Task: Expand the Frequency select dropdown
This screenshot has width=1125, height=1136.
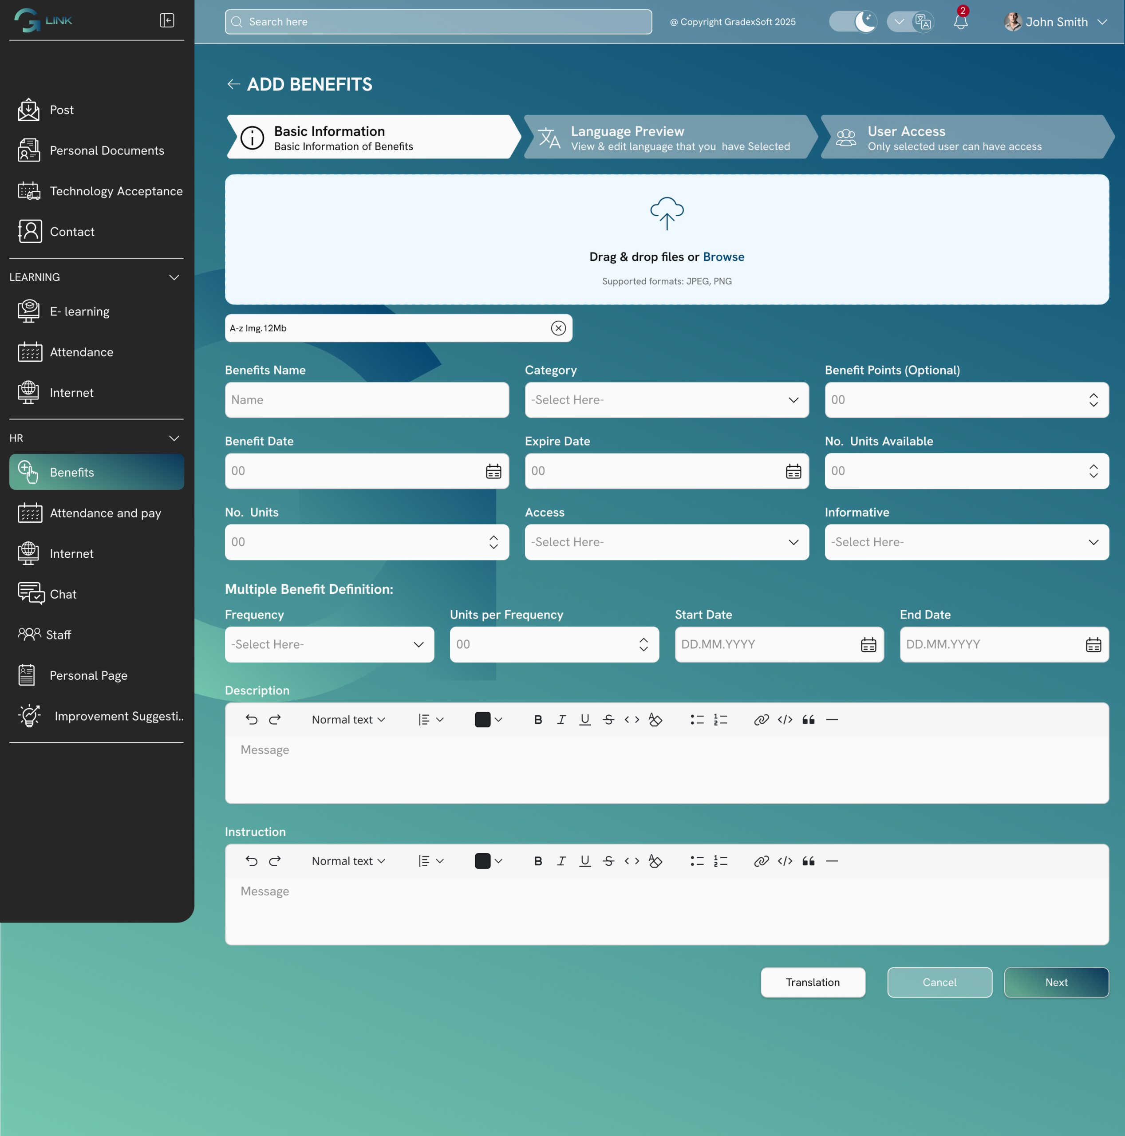Action: (x=329, y=644)
